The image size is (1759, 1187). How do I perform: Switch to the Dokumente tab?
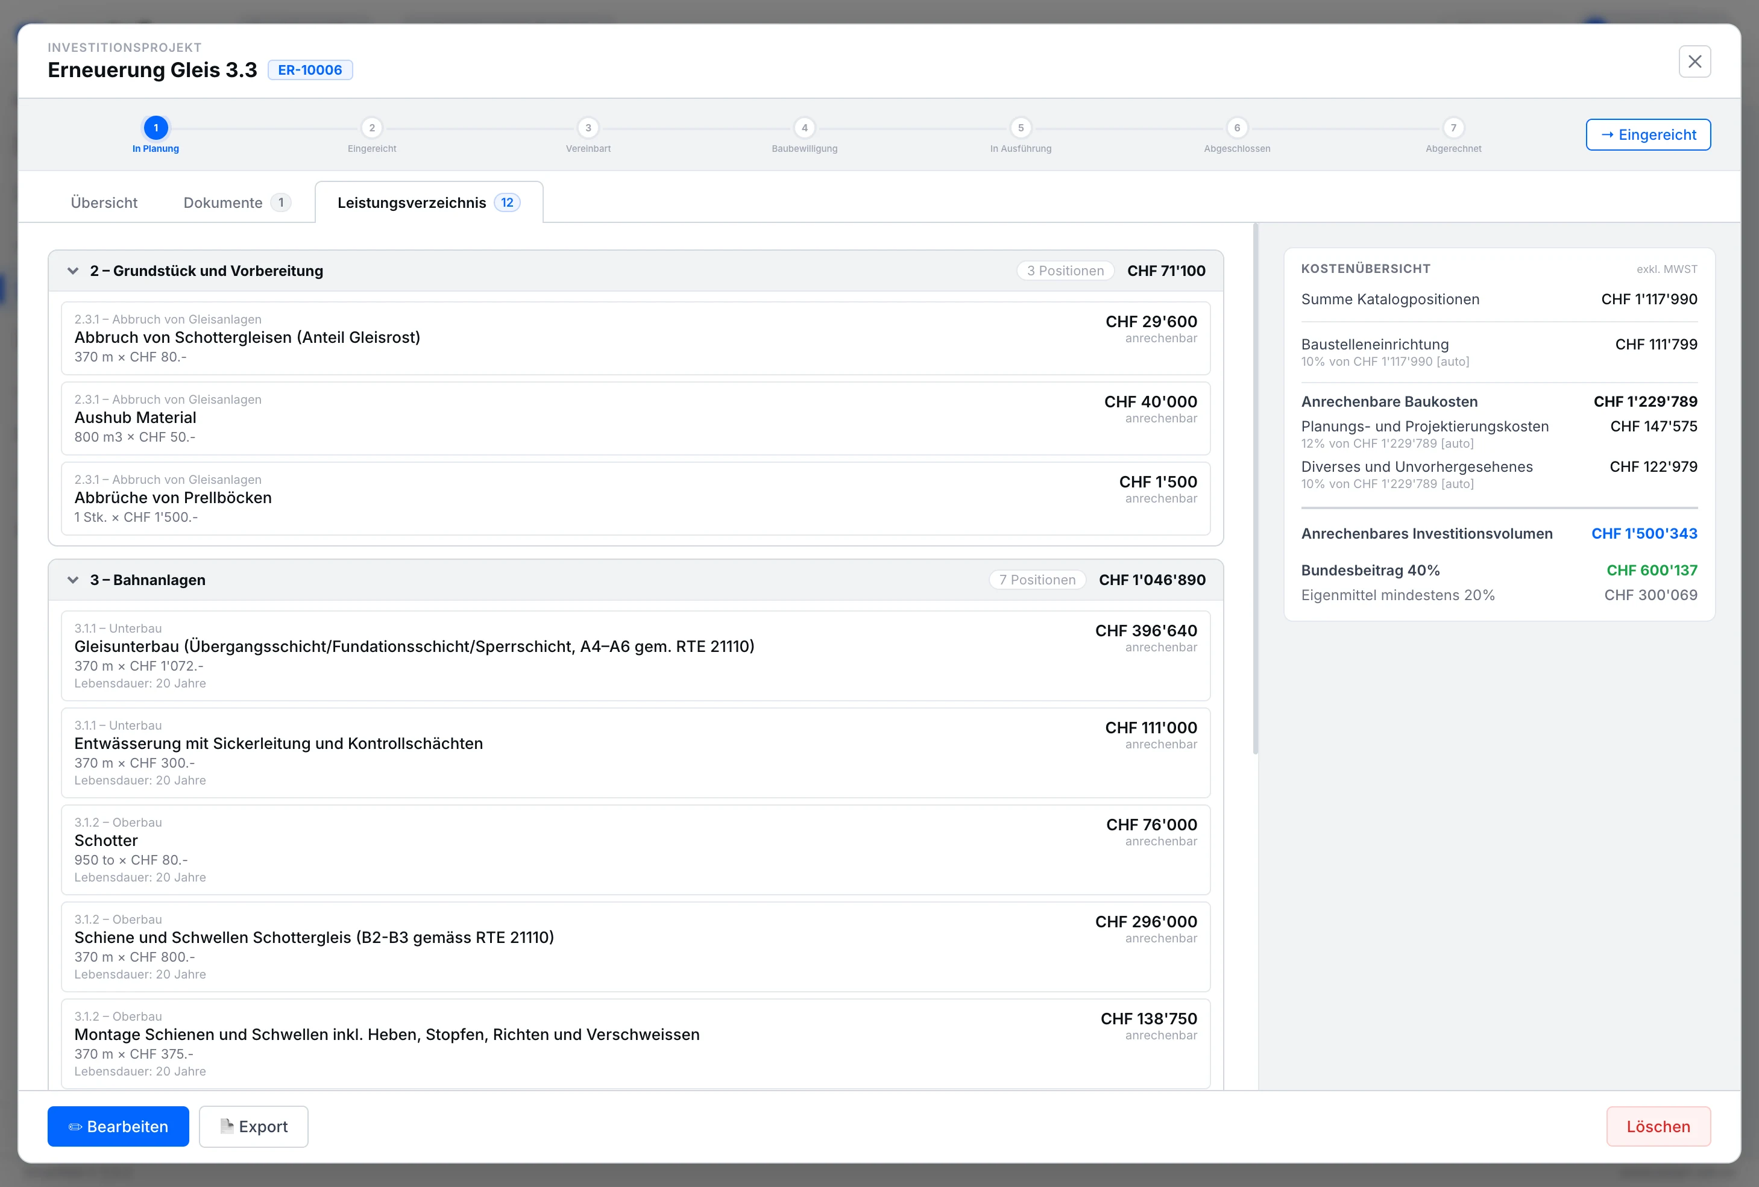236,202
